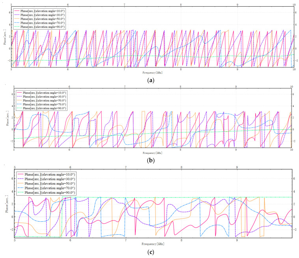Click the 50.0° elevation legend entry in chart (c)
This screenshot has height=258, width=299.
46,183
